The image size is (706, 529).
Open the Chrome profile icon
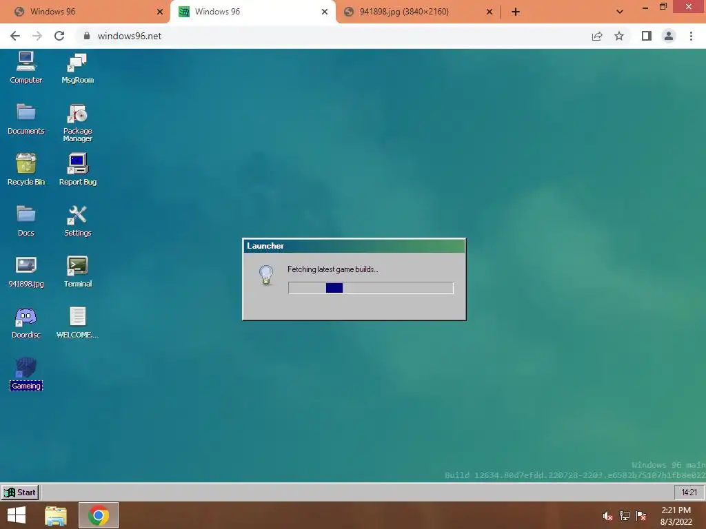[x=669, y=36]
